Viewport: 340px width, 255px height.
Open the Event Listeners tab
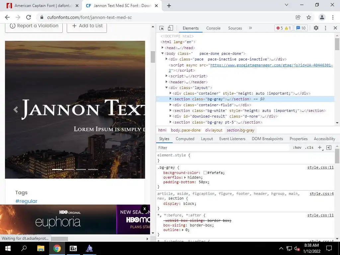[232, 139]
